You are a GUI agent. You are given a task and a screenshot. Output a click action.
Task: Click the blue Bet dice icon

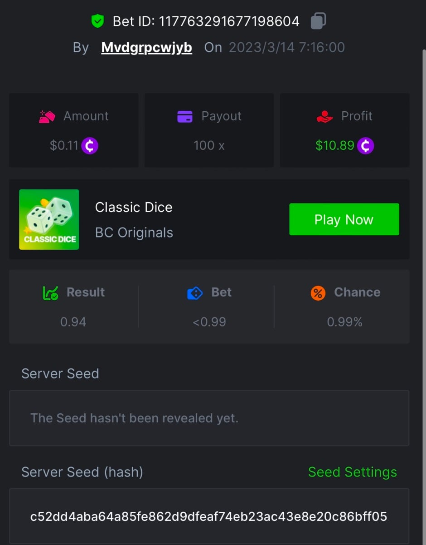195,293
